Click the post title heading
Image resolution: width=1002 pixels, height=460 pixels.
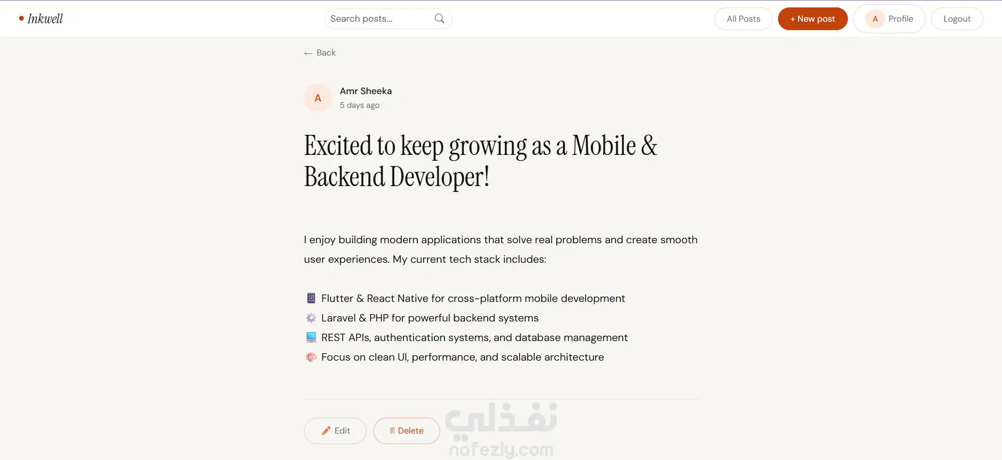click(481, 161)
